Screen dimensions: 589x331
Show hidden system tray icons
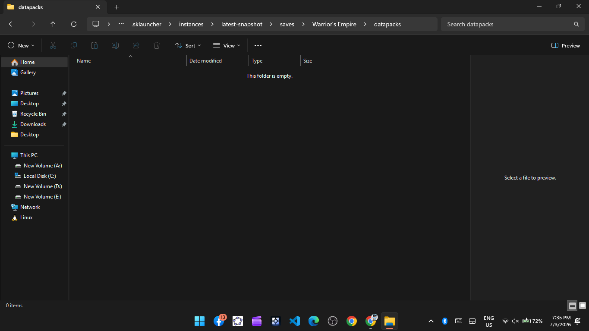[431, 321]
